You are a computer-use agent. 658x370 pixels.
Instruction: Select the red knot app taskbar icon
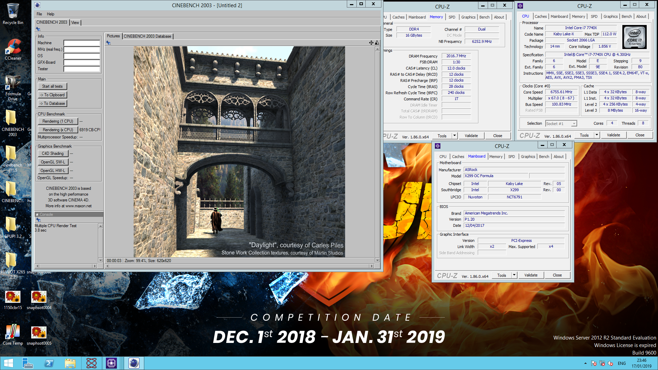pos(92,363)
